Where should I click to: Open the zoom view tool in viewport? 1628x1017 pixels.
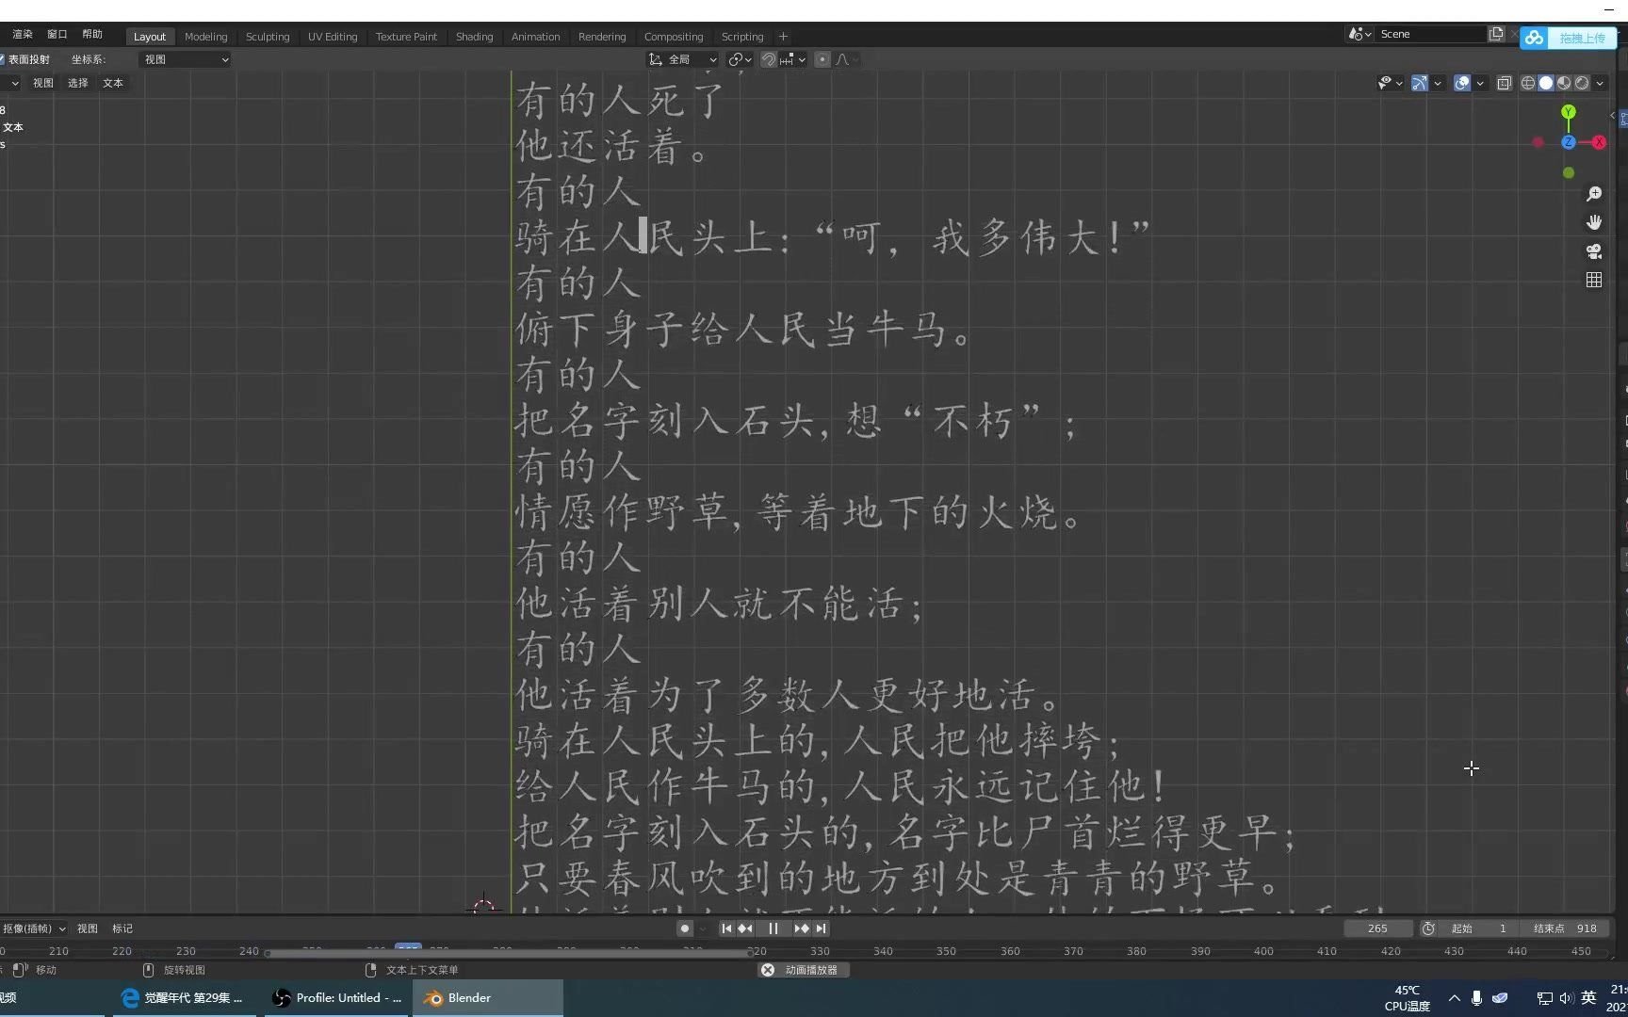(1594, 193)
